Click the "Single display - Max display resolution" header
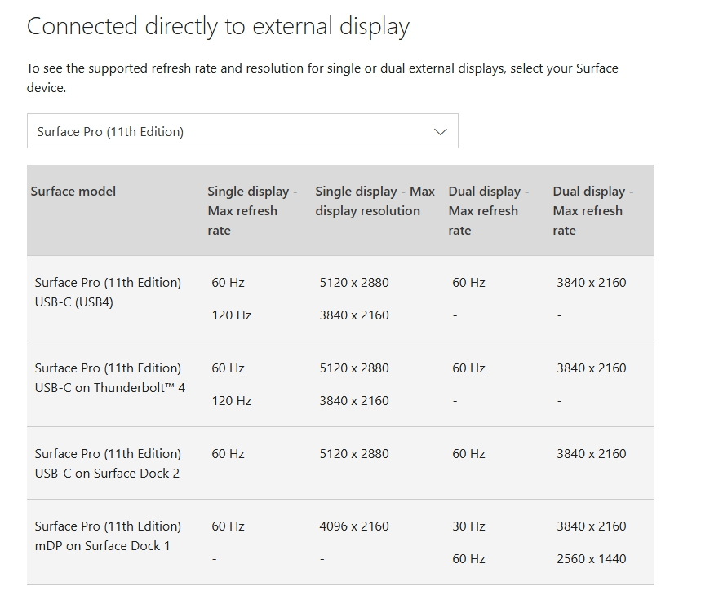Viewport: 701px width, 608px height. tap(375, 200)
